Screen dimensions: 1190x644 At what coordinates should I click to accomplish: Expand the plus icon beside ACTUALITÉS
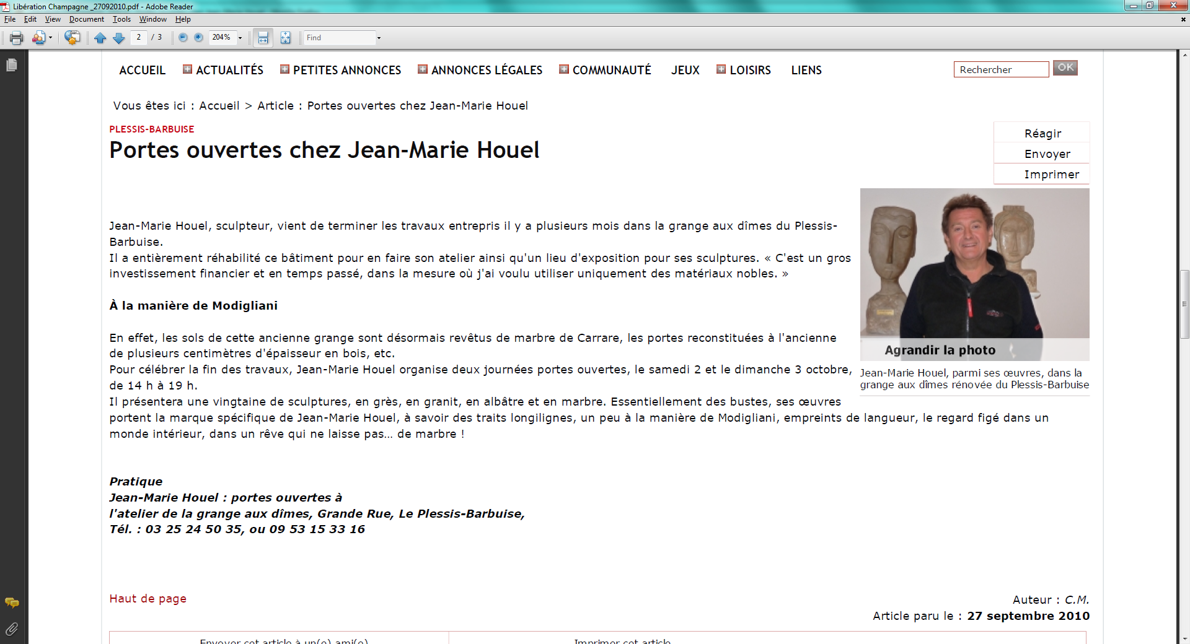click(187, 69)
